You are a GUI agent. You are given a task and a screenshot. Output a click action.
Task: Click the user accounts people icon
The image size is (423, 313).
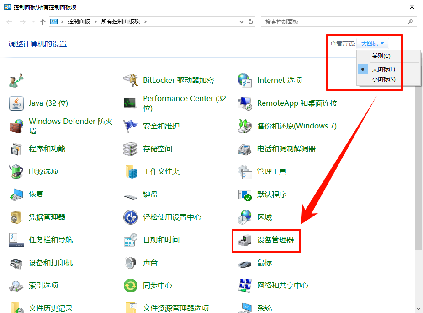point(16,81)
